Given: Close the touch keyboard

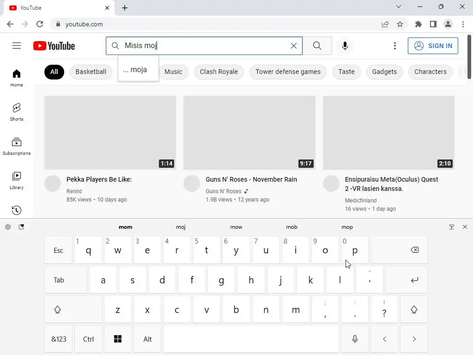Looking at the screenshot, I should point(465,227).
